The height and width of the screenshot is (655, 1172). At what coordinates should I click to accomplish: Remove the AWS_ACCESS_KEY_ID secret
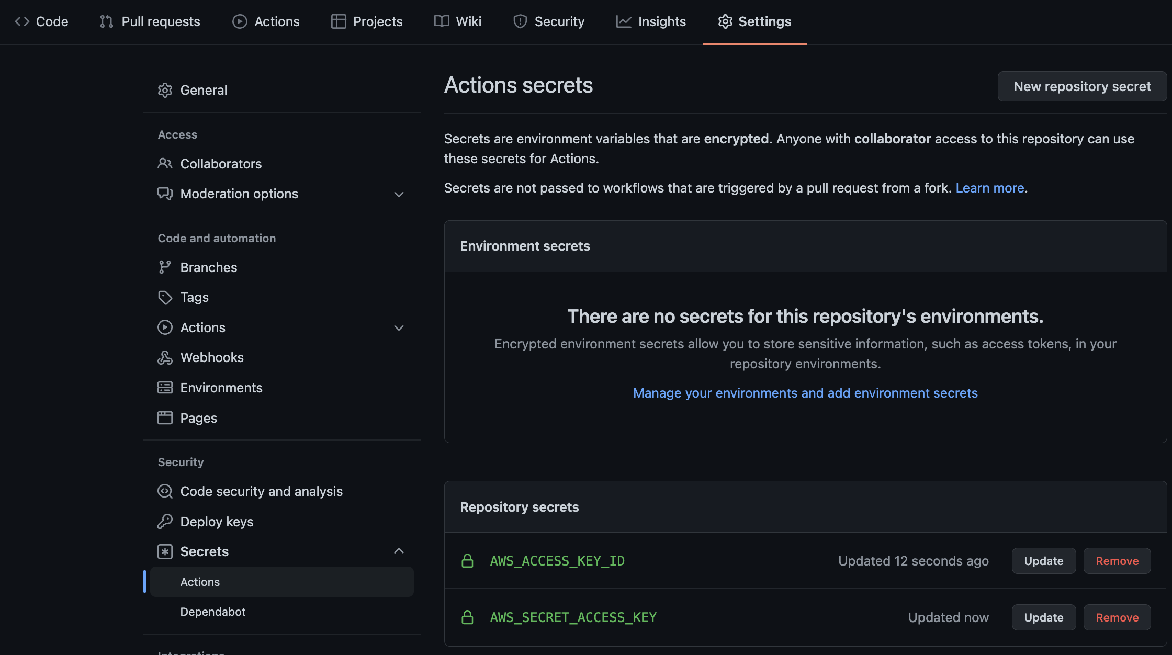coord(1117,561)
